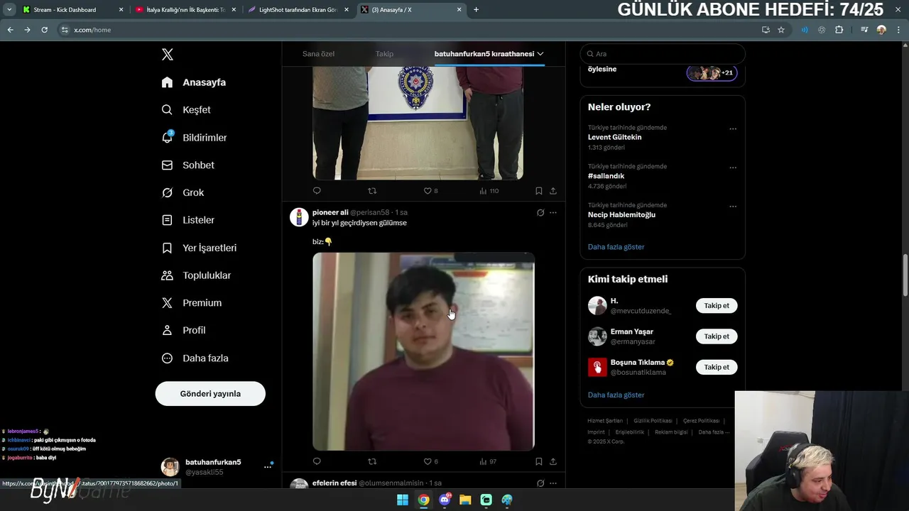Click Daha fazla göster under Kimi takip etmeli

616,395
